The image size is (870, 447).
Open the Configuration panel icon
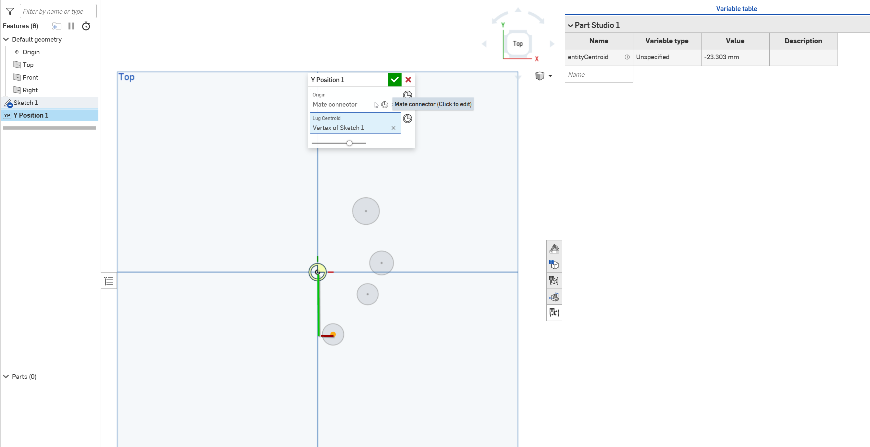point(554,264)
